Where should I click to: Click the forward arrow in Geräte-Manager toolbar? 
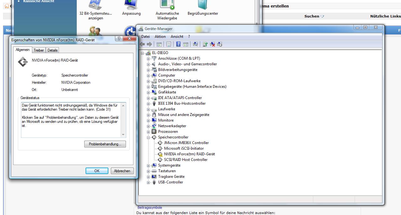point(149,44)
